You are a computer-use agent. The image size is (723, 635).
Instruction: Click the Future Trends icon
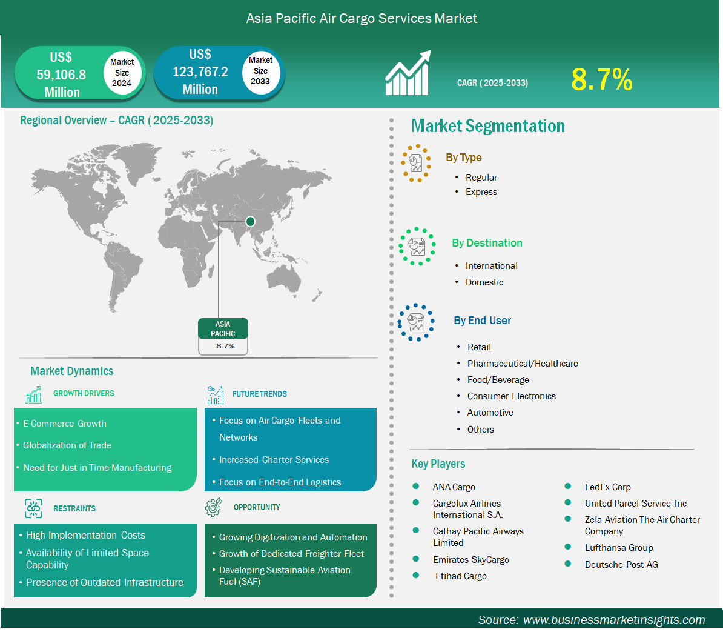click(x=215, y=395)
